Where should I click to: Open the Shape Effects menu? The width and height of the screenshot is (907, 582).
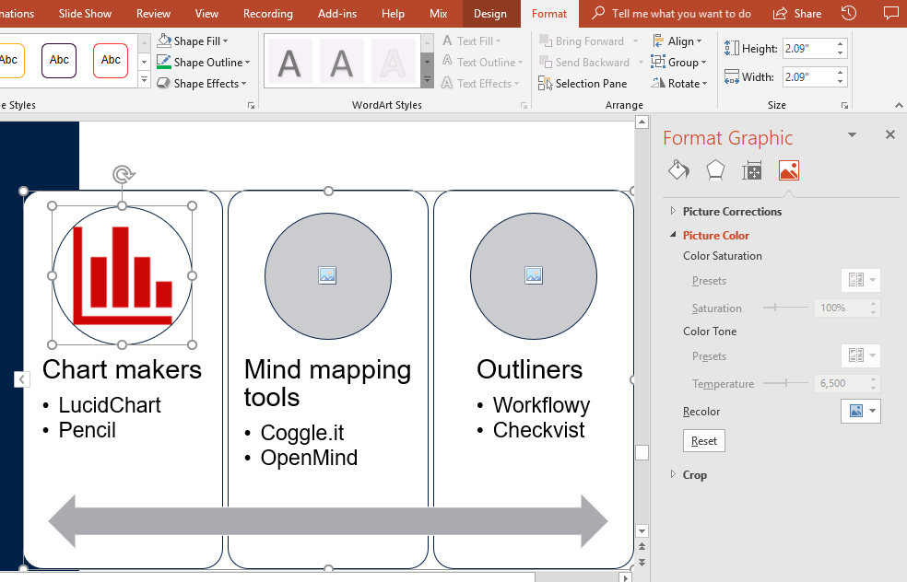coord(201,84)
